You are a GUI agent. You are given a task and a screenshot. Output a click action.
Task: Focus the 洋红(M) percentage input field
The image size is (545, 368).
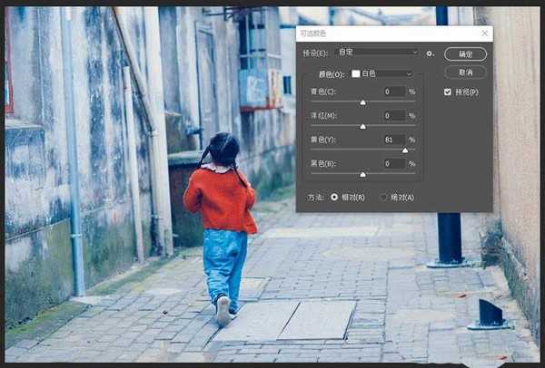pos(393,115)
